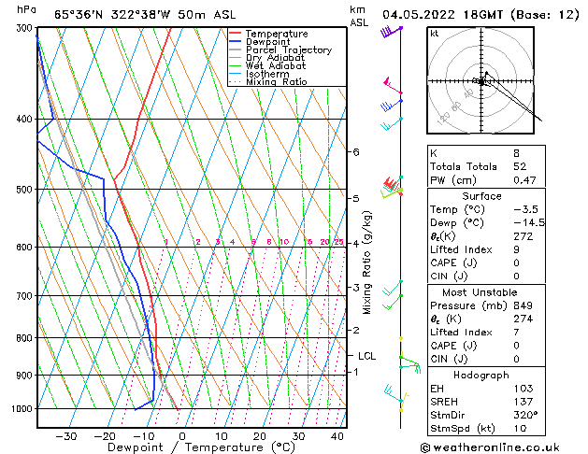This screenshot has width=588, height=454.
Task: Click the purple wind barb at 300 hPa
Action: 391,32
